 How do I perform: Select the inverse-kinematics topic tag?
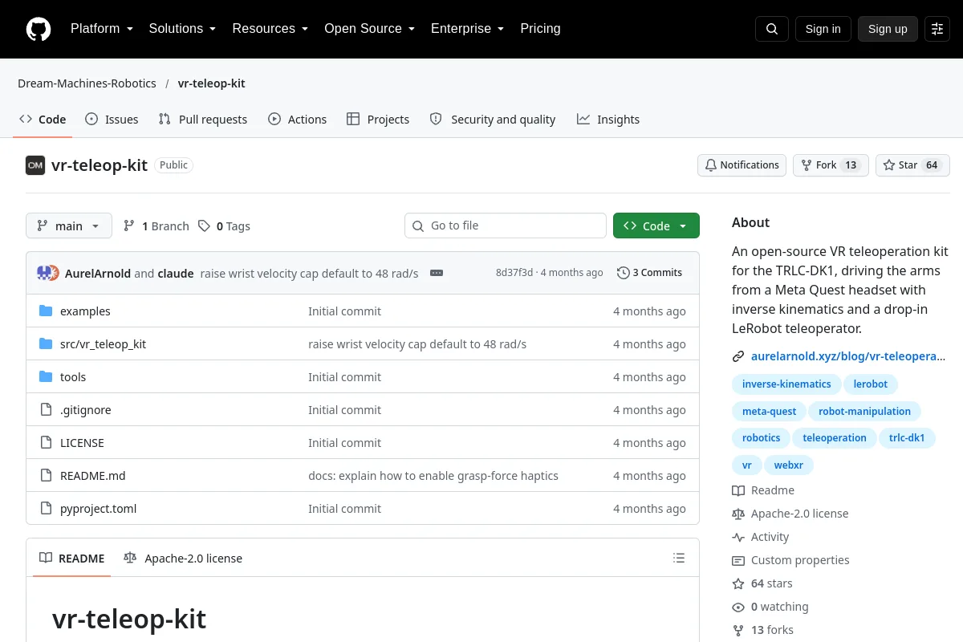click(786, 384)
